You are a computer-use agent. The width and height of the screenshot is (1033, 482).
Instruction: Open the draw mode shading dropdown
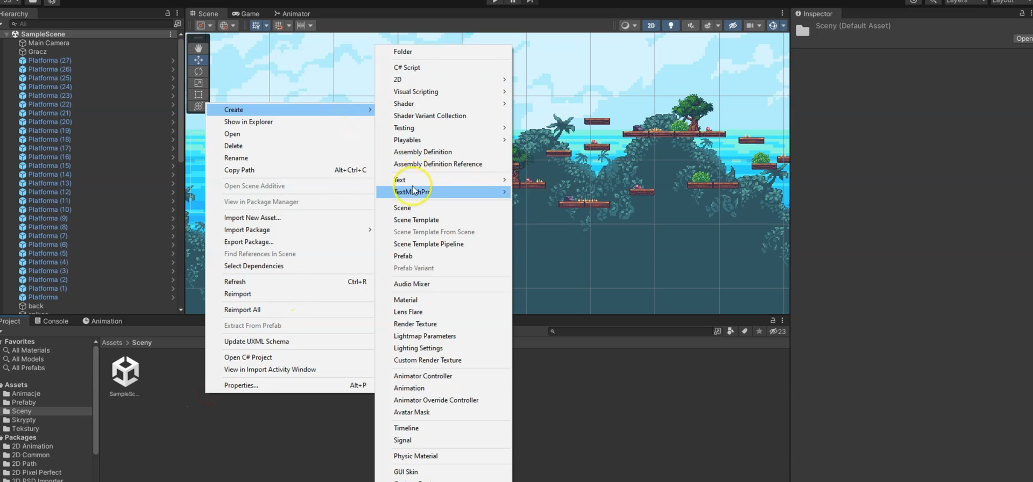pyautogui.click(x=628, y=25)
